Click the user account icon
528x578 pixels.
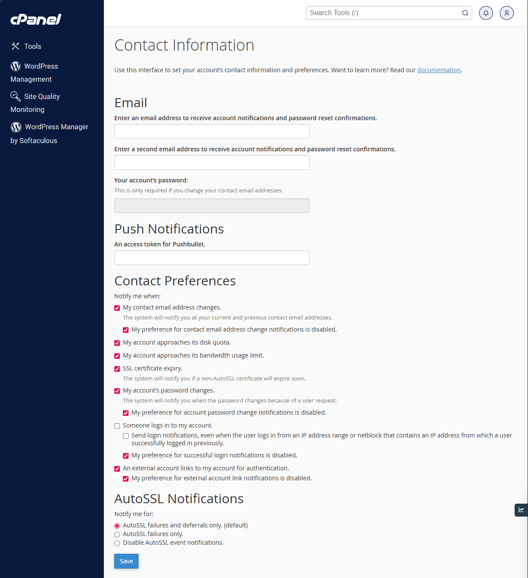tap(506, 13)
